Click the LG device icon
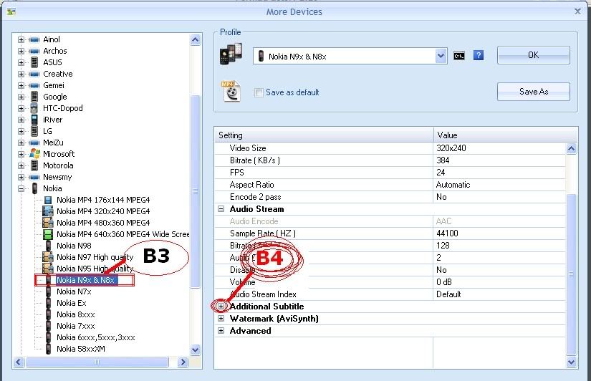The height and width of the screenshot is (381, 591). click(x=34, y=131)
